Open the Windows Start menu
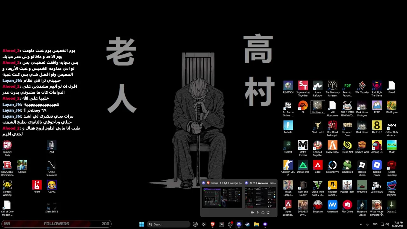 pos(141,224)
